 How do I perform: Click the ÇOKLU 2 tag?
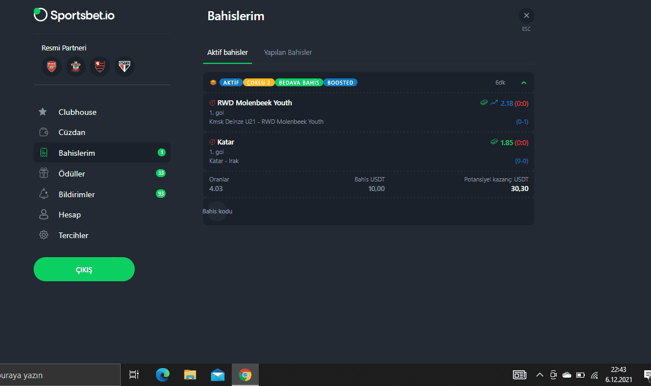click(x=259, y=82)
